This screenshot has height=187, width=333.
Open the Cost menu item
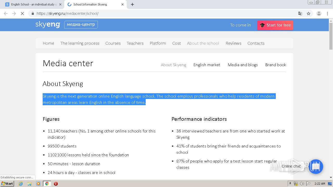(x=176, y=43)
